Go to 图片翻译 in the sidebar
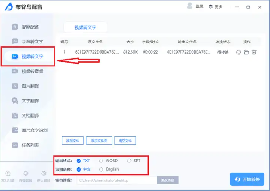The width and height of the screenshot is (270, 191). [25, 86]
